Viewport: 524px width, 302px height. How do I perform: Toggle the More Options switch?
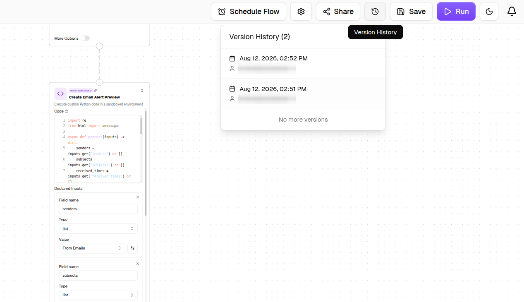85,38
